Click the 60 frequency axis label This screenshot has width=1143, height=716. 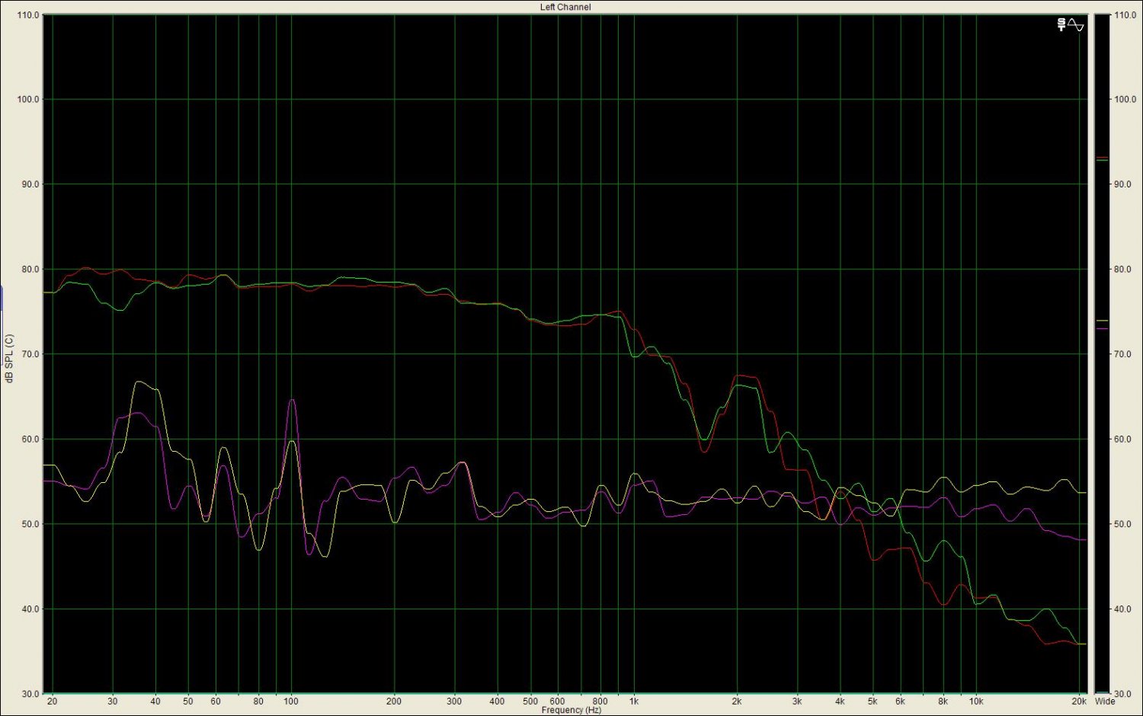click(x=216, y=701)
